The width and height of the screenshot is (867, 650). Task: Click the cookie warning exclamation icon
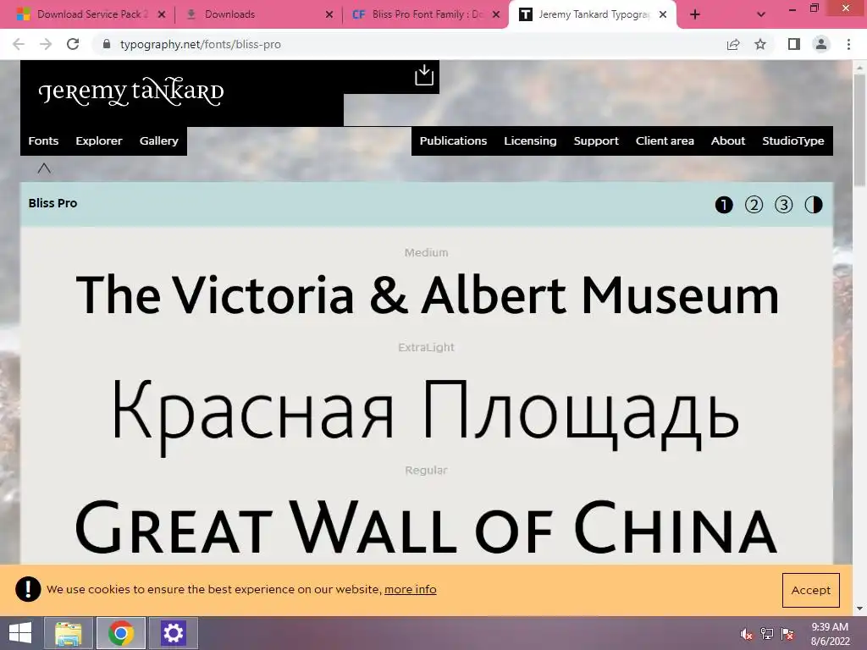[x=28, y=589]
